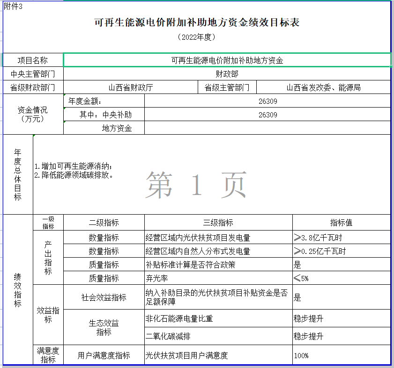The height and width of the screenshot is (368, 394).
Task: Click the ≤5% value cell
Action: [341, 278]
